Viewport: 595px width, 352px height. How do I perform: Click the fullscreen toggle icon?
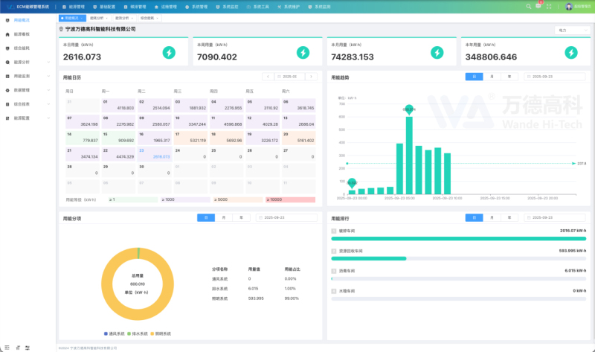tap(549, 7)
